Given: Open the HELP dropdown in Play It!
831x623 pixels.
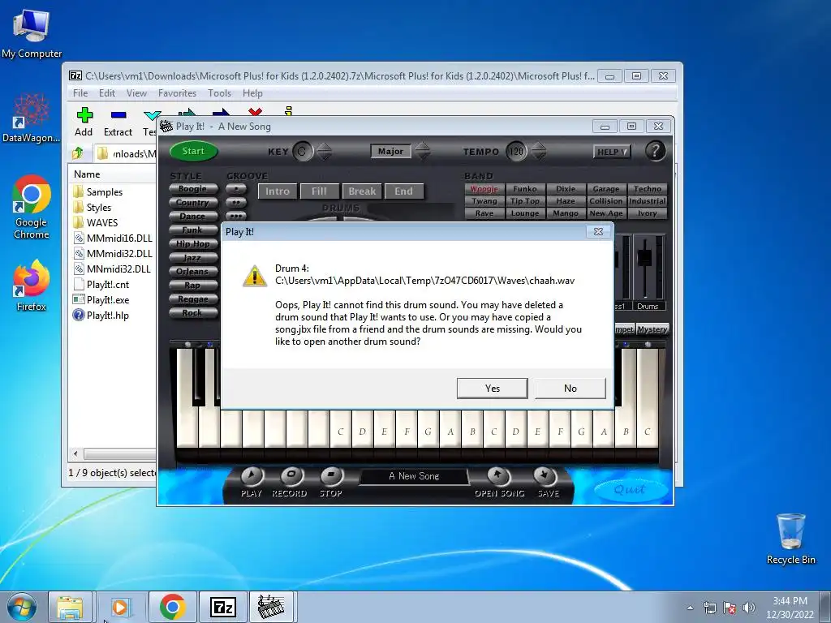Looking at the screenshot, I should coord(612,152).
